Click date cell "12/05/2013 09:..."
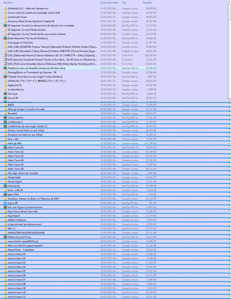231x299 pixels. pos(109,122)
